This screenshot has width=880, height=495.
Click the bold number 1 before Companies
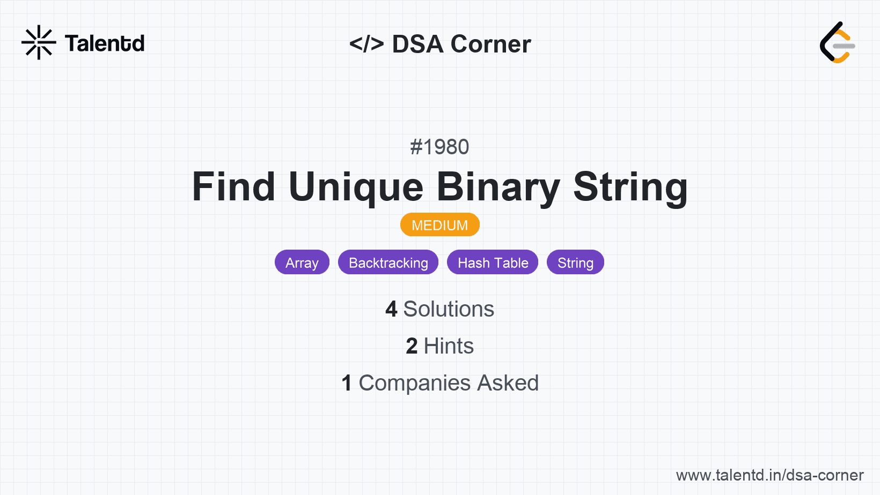point(347,383)
